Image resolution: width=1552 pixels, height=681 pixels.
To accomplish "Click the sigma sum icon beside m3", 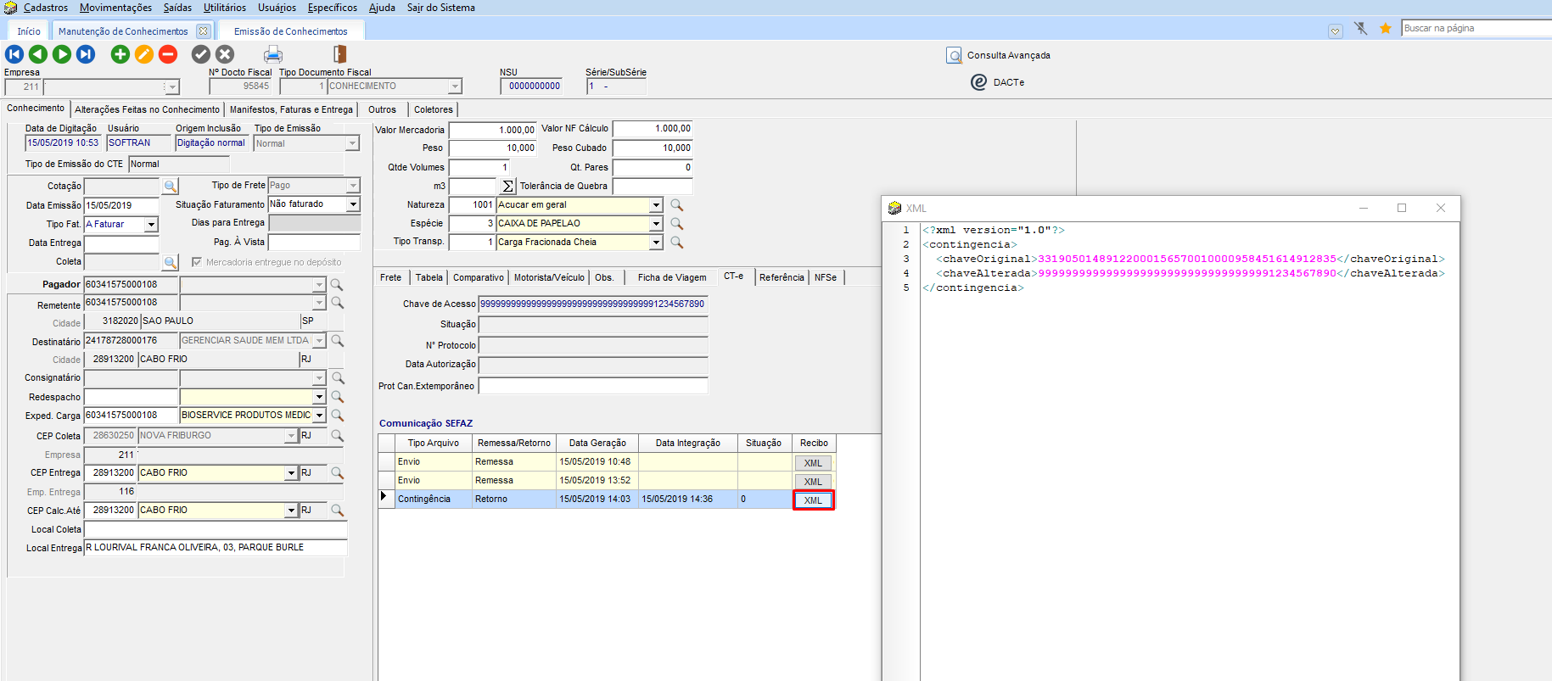I will coord(507,187).
